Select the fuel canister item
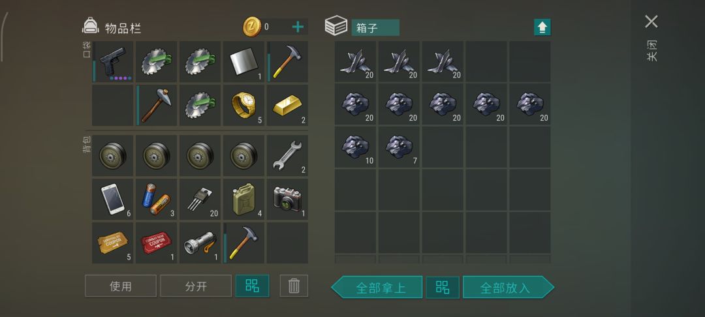 pos(243,199)
